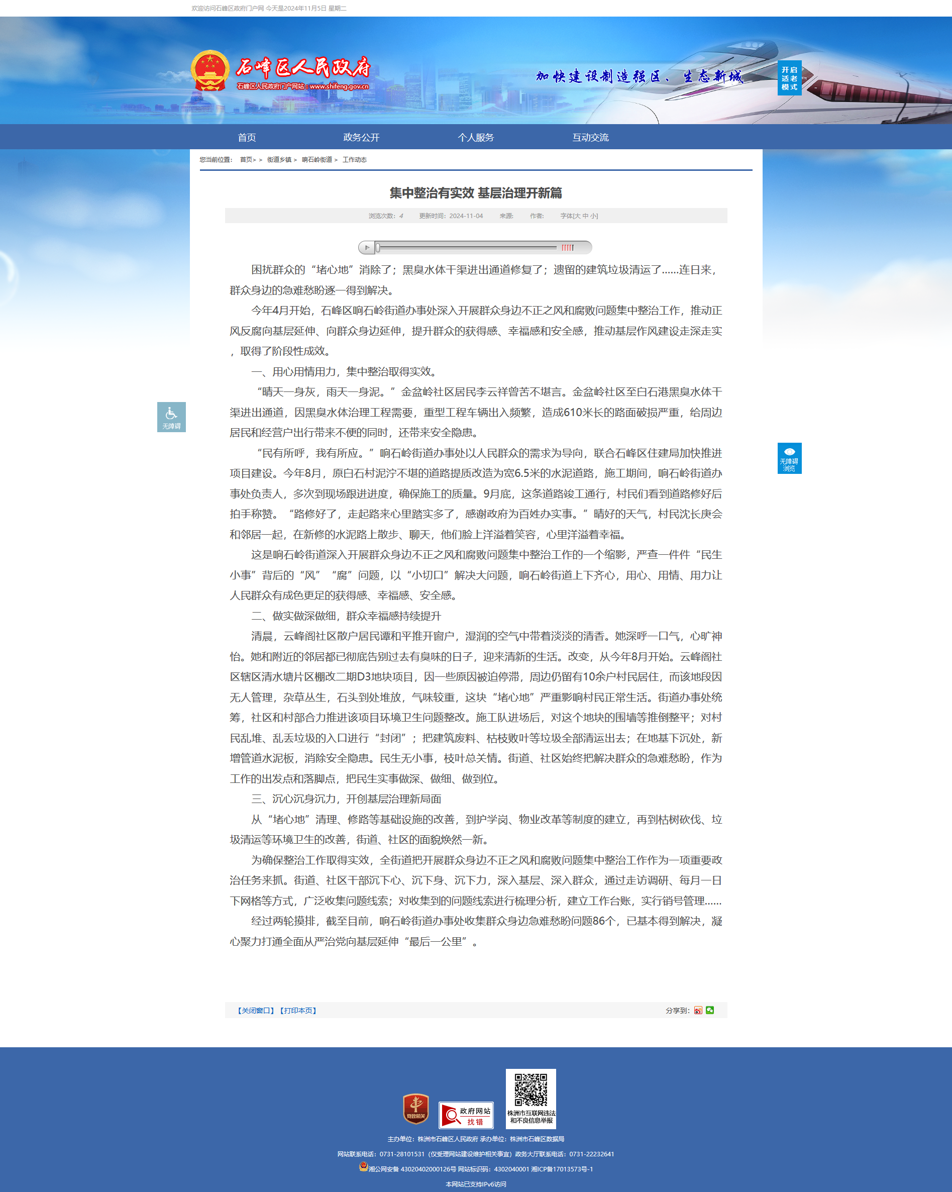Go to 个人服务 menu
Screen dimensions: 952x1192
click(475, 137)
